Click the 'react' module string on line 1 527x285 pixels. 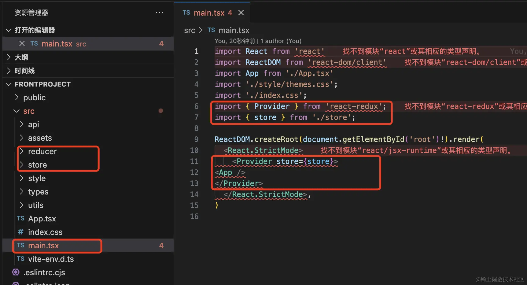(309, 51)
